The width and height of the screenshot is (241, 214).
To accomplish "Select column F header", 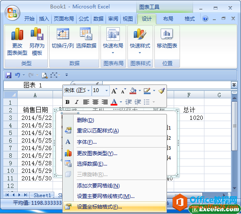I will (x=189, y=95).
